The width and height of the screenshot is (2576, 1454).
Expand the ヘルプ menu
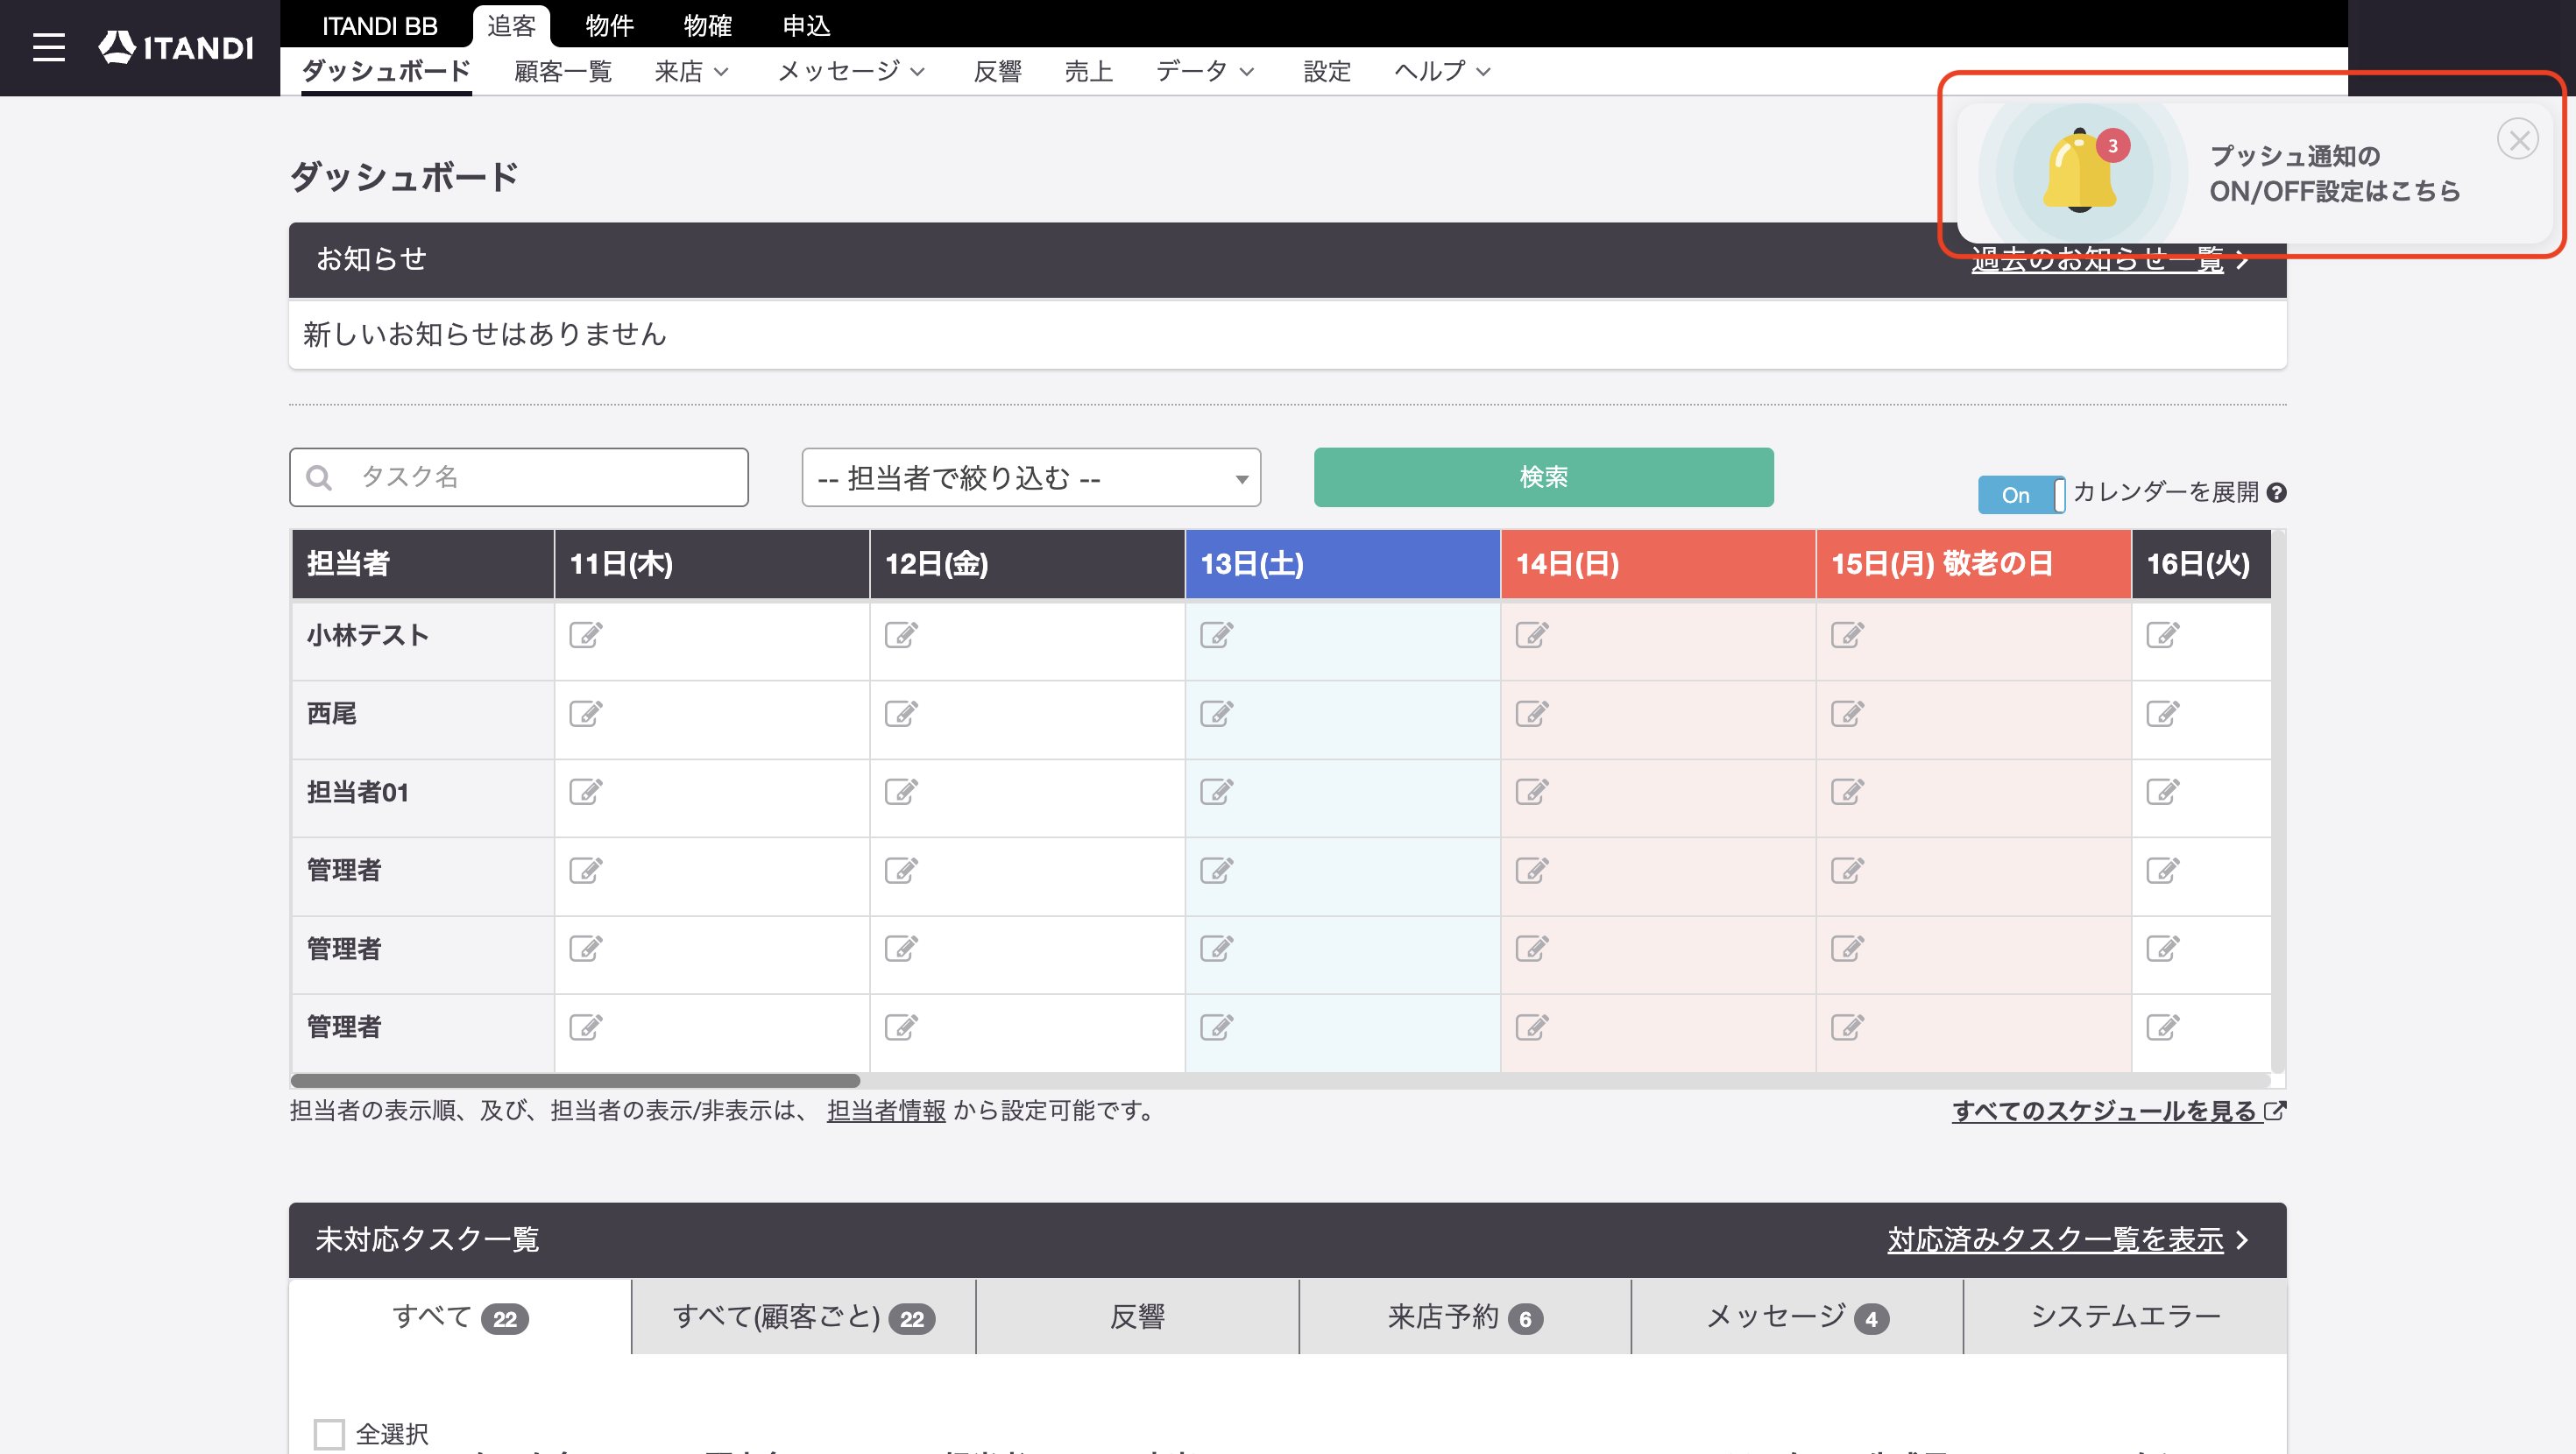pos(1443,71)
